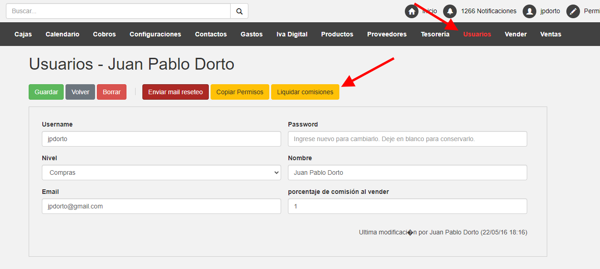Open the Configuraciones menu item
Screen dimensions: 600x269
click(155, 34)
